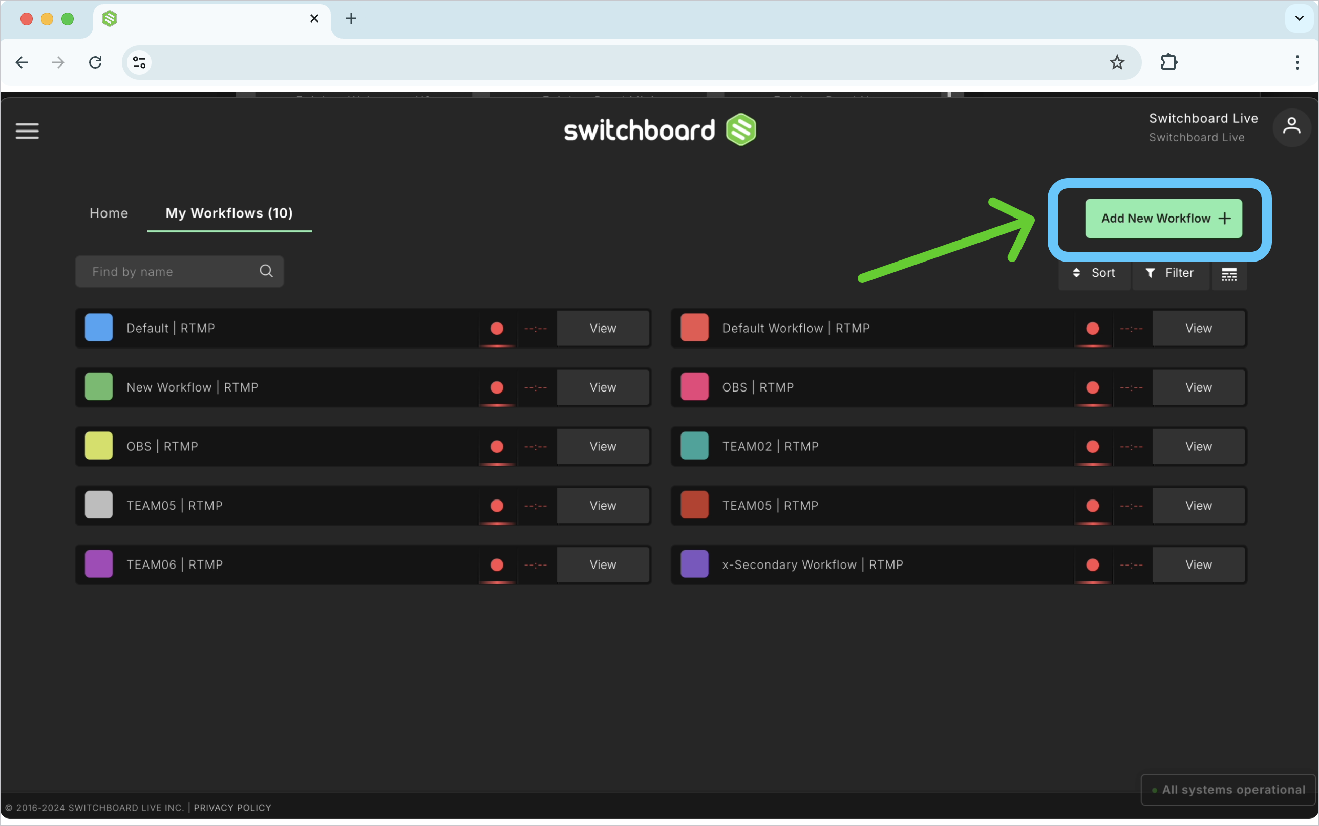Open Chrome three-dot menu

1297,62
